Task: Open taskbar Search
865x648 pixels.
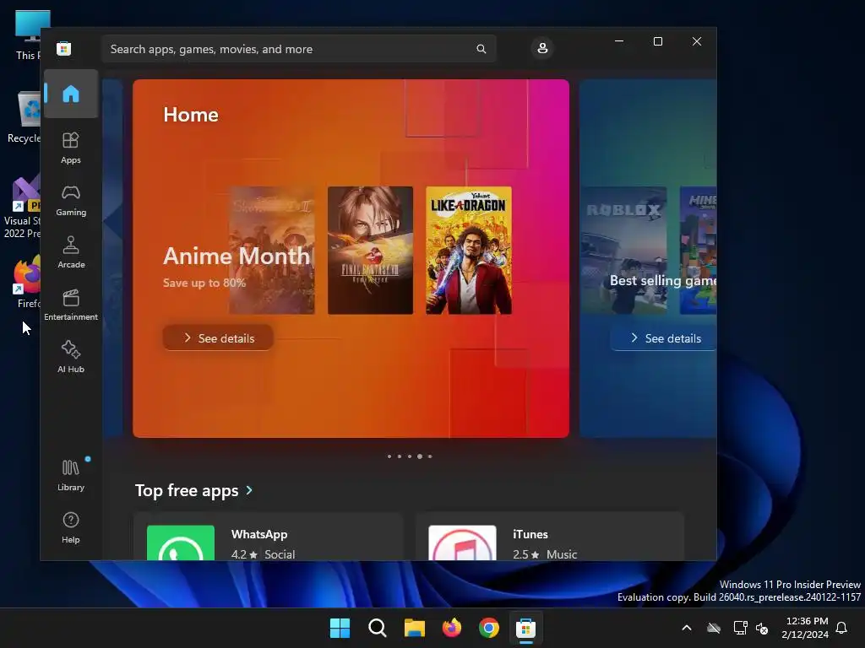Action: tap(378, 628)
